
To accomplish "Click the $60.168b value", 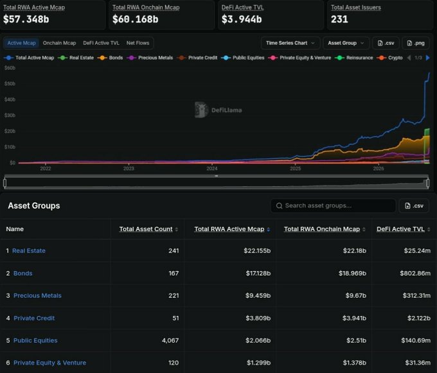I will click(136, 19).
